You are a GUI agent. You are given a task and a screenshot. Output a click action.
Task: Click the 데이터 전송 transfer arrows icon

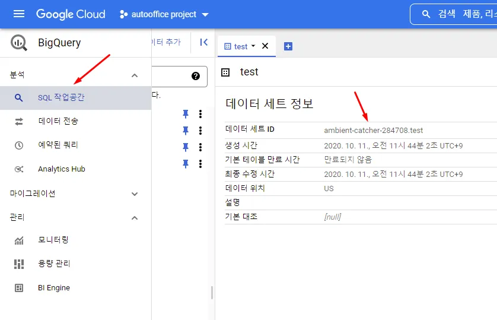[19, 122]
